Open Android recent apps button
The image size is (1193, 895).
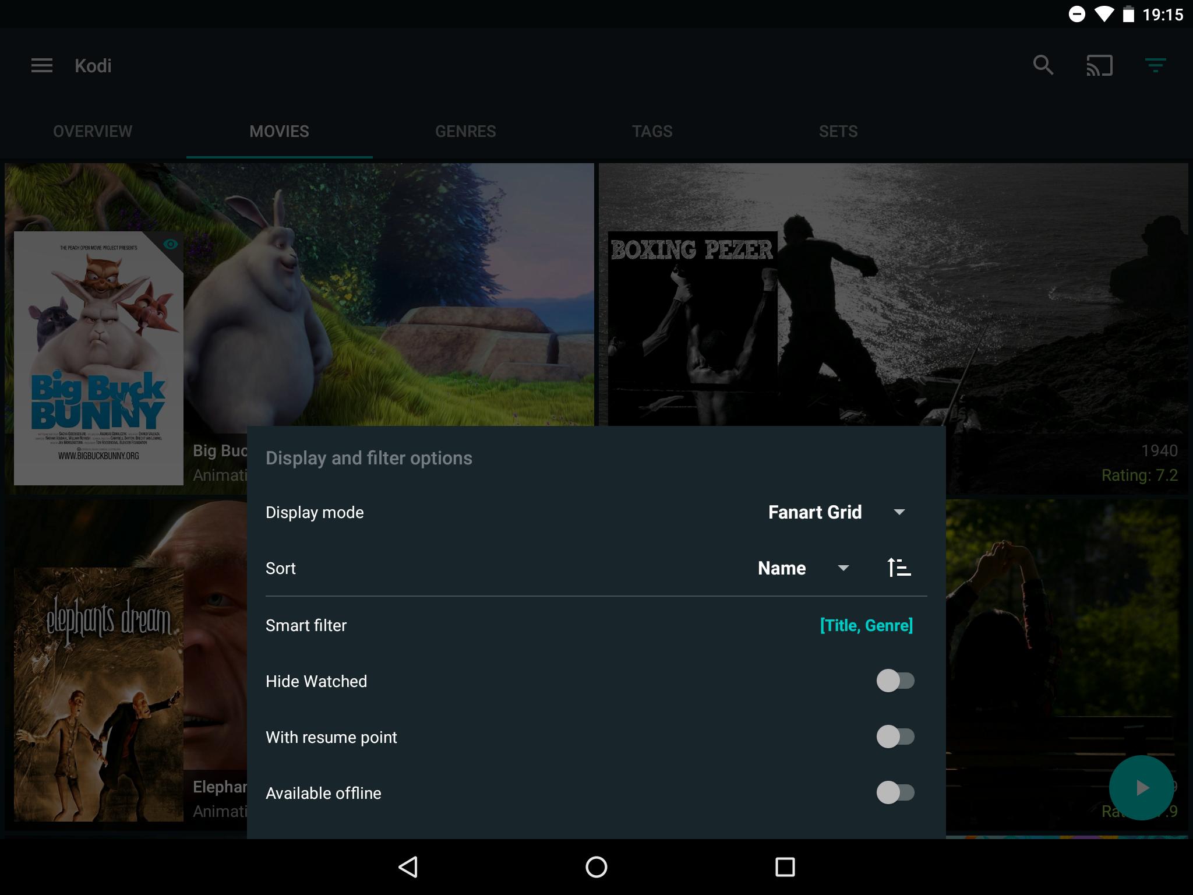[x=785, y=866]
